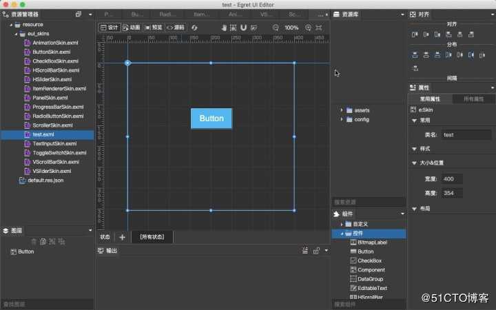Image resolution: width=496 pixels, height=310 pixels.
Task: Click the fifth align icon in 对齐 row
Action: click(x=460, y=34)
